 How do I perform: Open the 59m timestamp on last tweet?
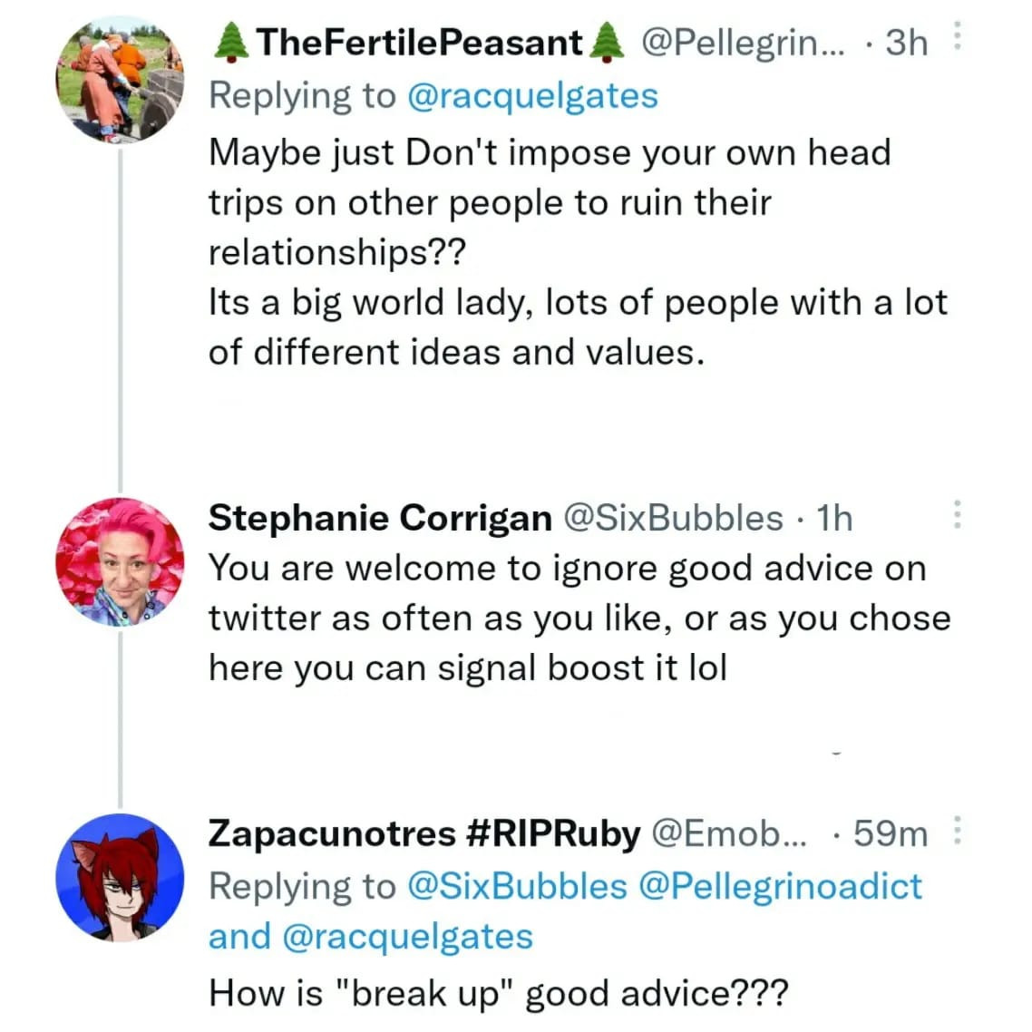(x=891, y=832)
